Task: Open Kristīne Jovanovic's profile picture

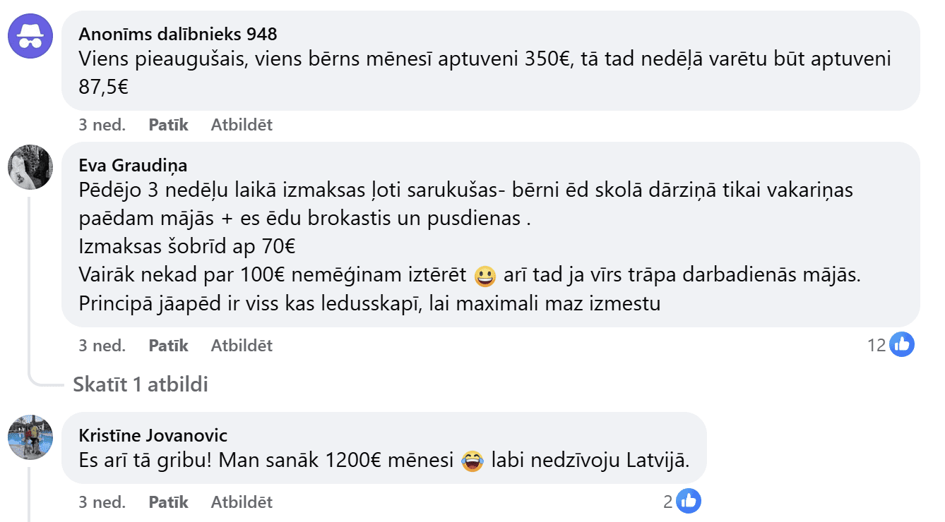Action: point(30,437)
